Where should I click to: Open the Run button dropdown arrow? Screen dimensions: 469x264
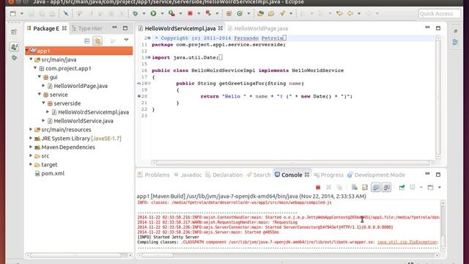click(x=162, y=13)
